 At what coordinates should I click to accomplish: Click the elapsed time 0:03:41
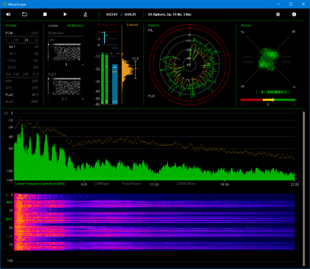coord(112,14)
